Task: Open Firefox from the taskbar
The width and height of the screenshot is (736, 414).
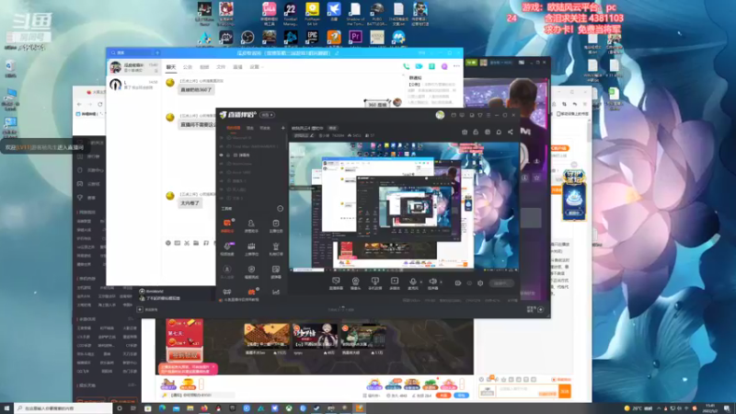Action: [x=204, y=408]
